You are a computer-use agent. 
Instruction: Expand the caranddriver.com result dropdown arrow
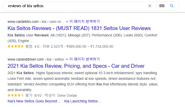coord(67,60)
